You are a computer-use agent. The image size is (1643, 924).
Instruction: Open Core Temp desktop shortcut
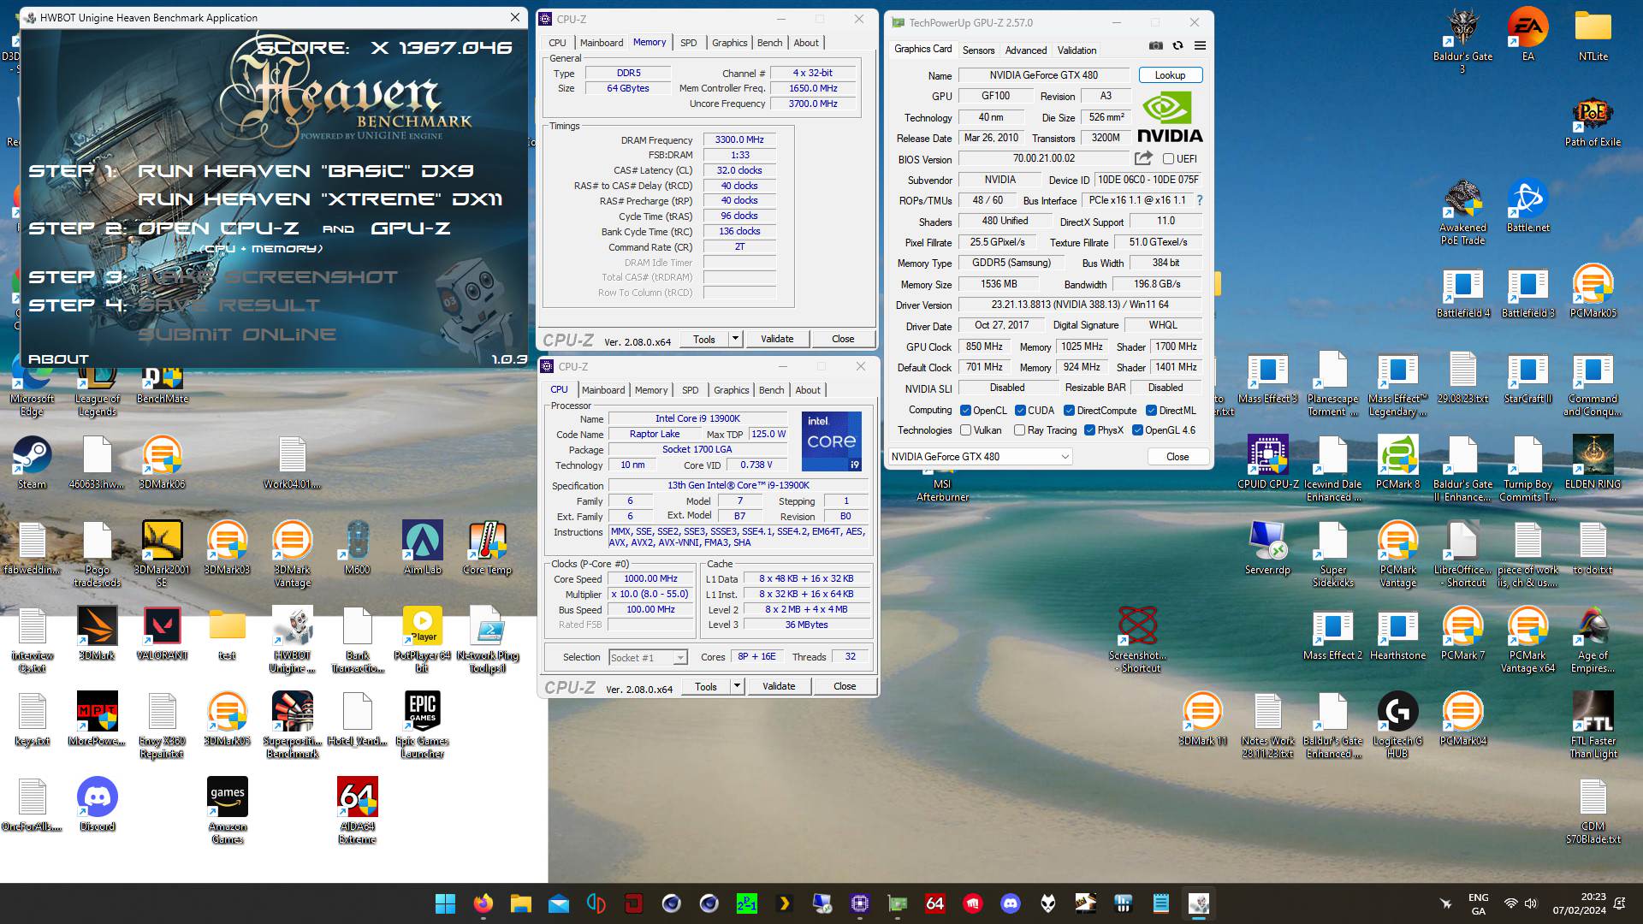[487, 548]
